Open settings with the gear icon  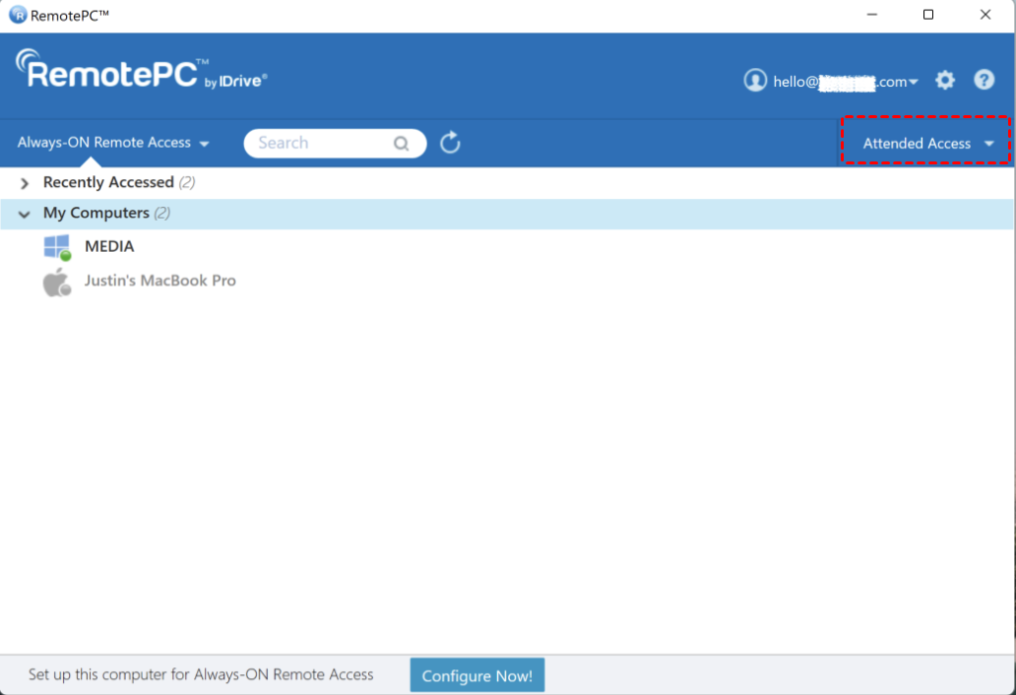tap(945, 81)
